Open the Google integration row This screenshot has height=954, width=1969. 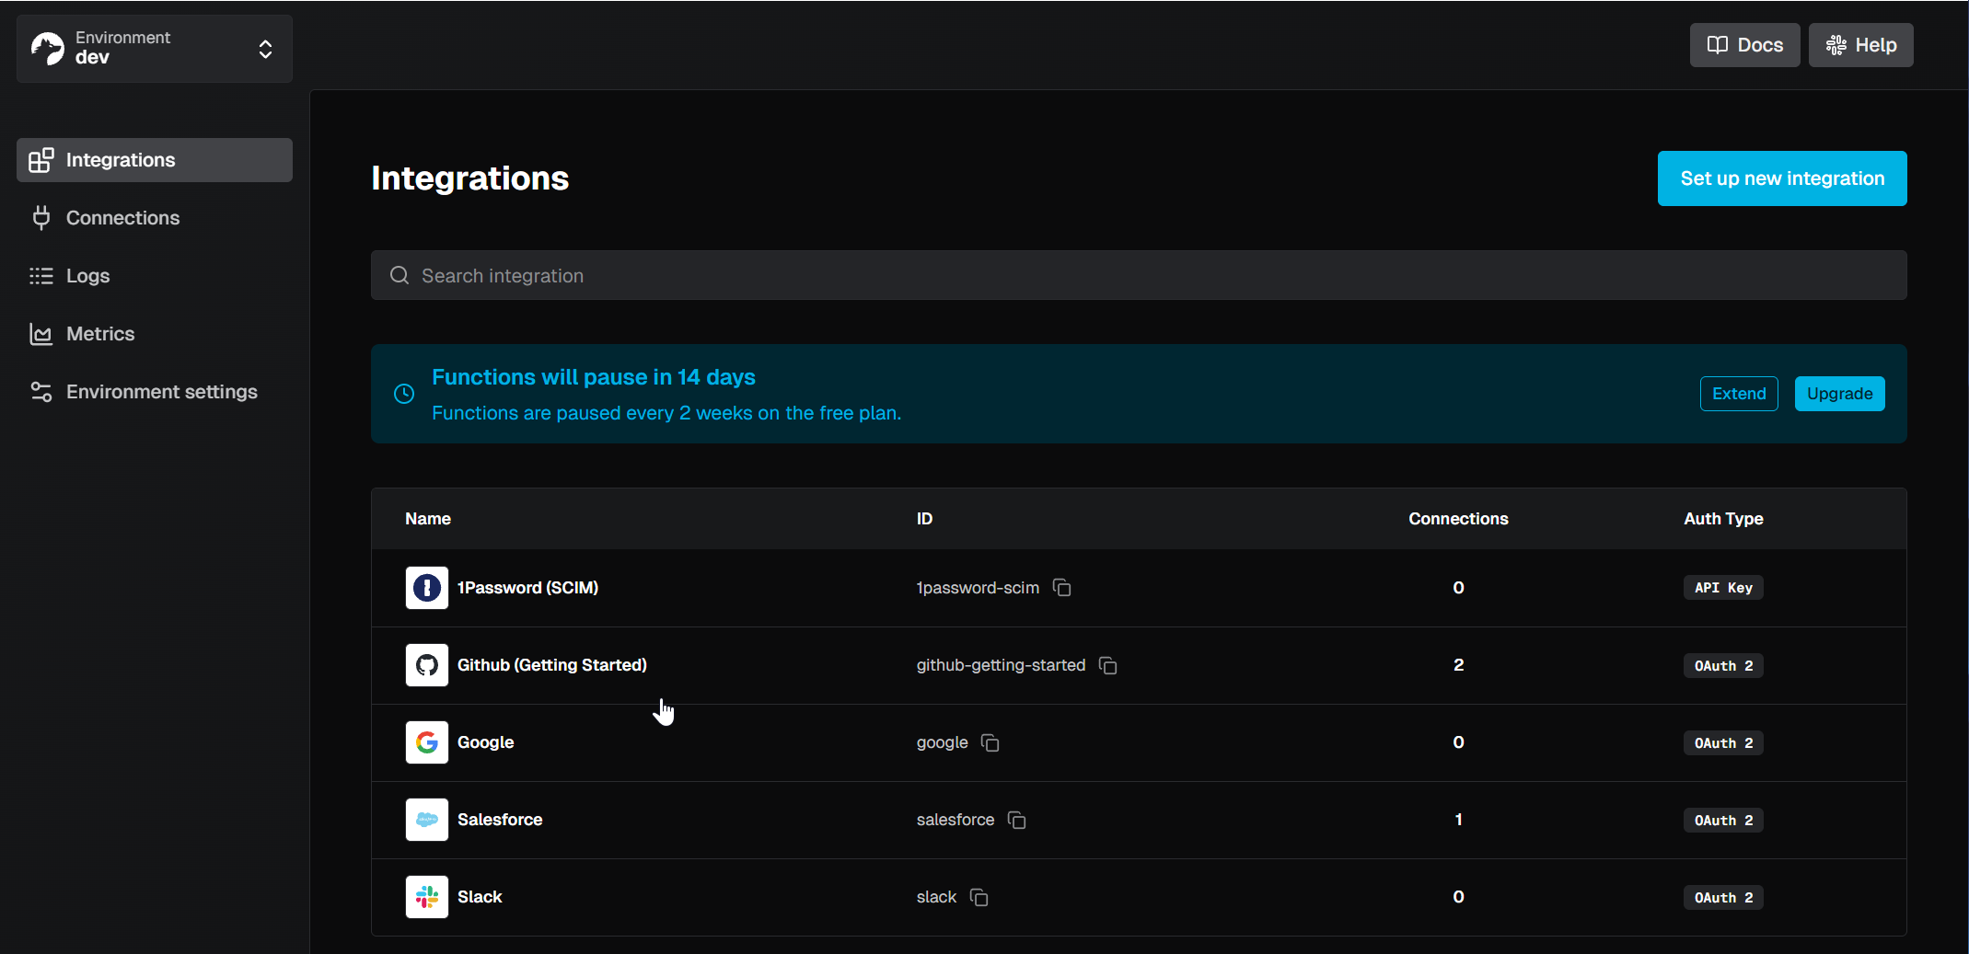coord(1139,742)
